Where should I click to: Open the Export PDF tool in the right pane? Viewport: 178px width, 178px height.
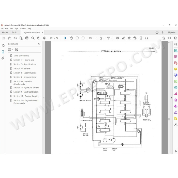coord(176,50)
